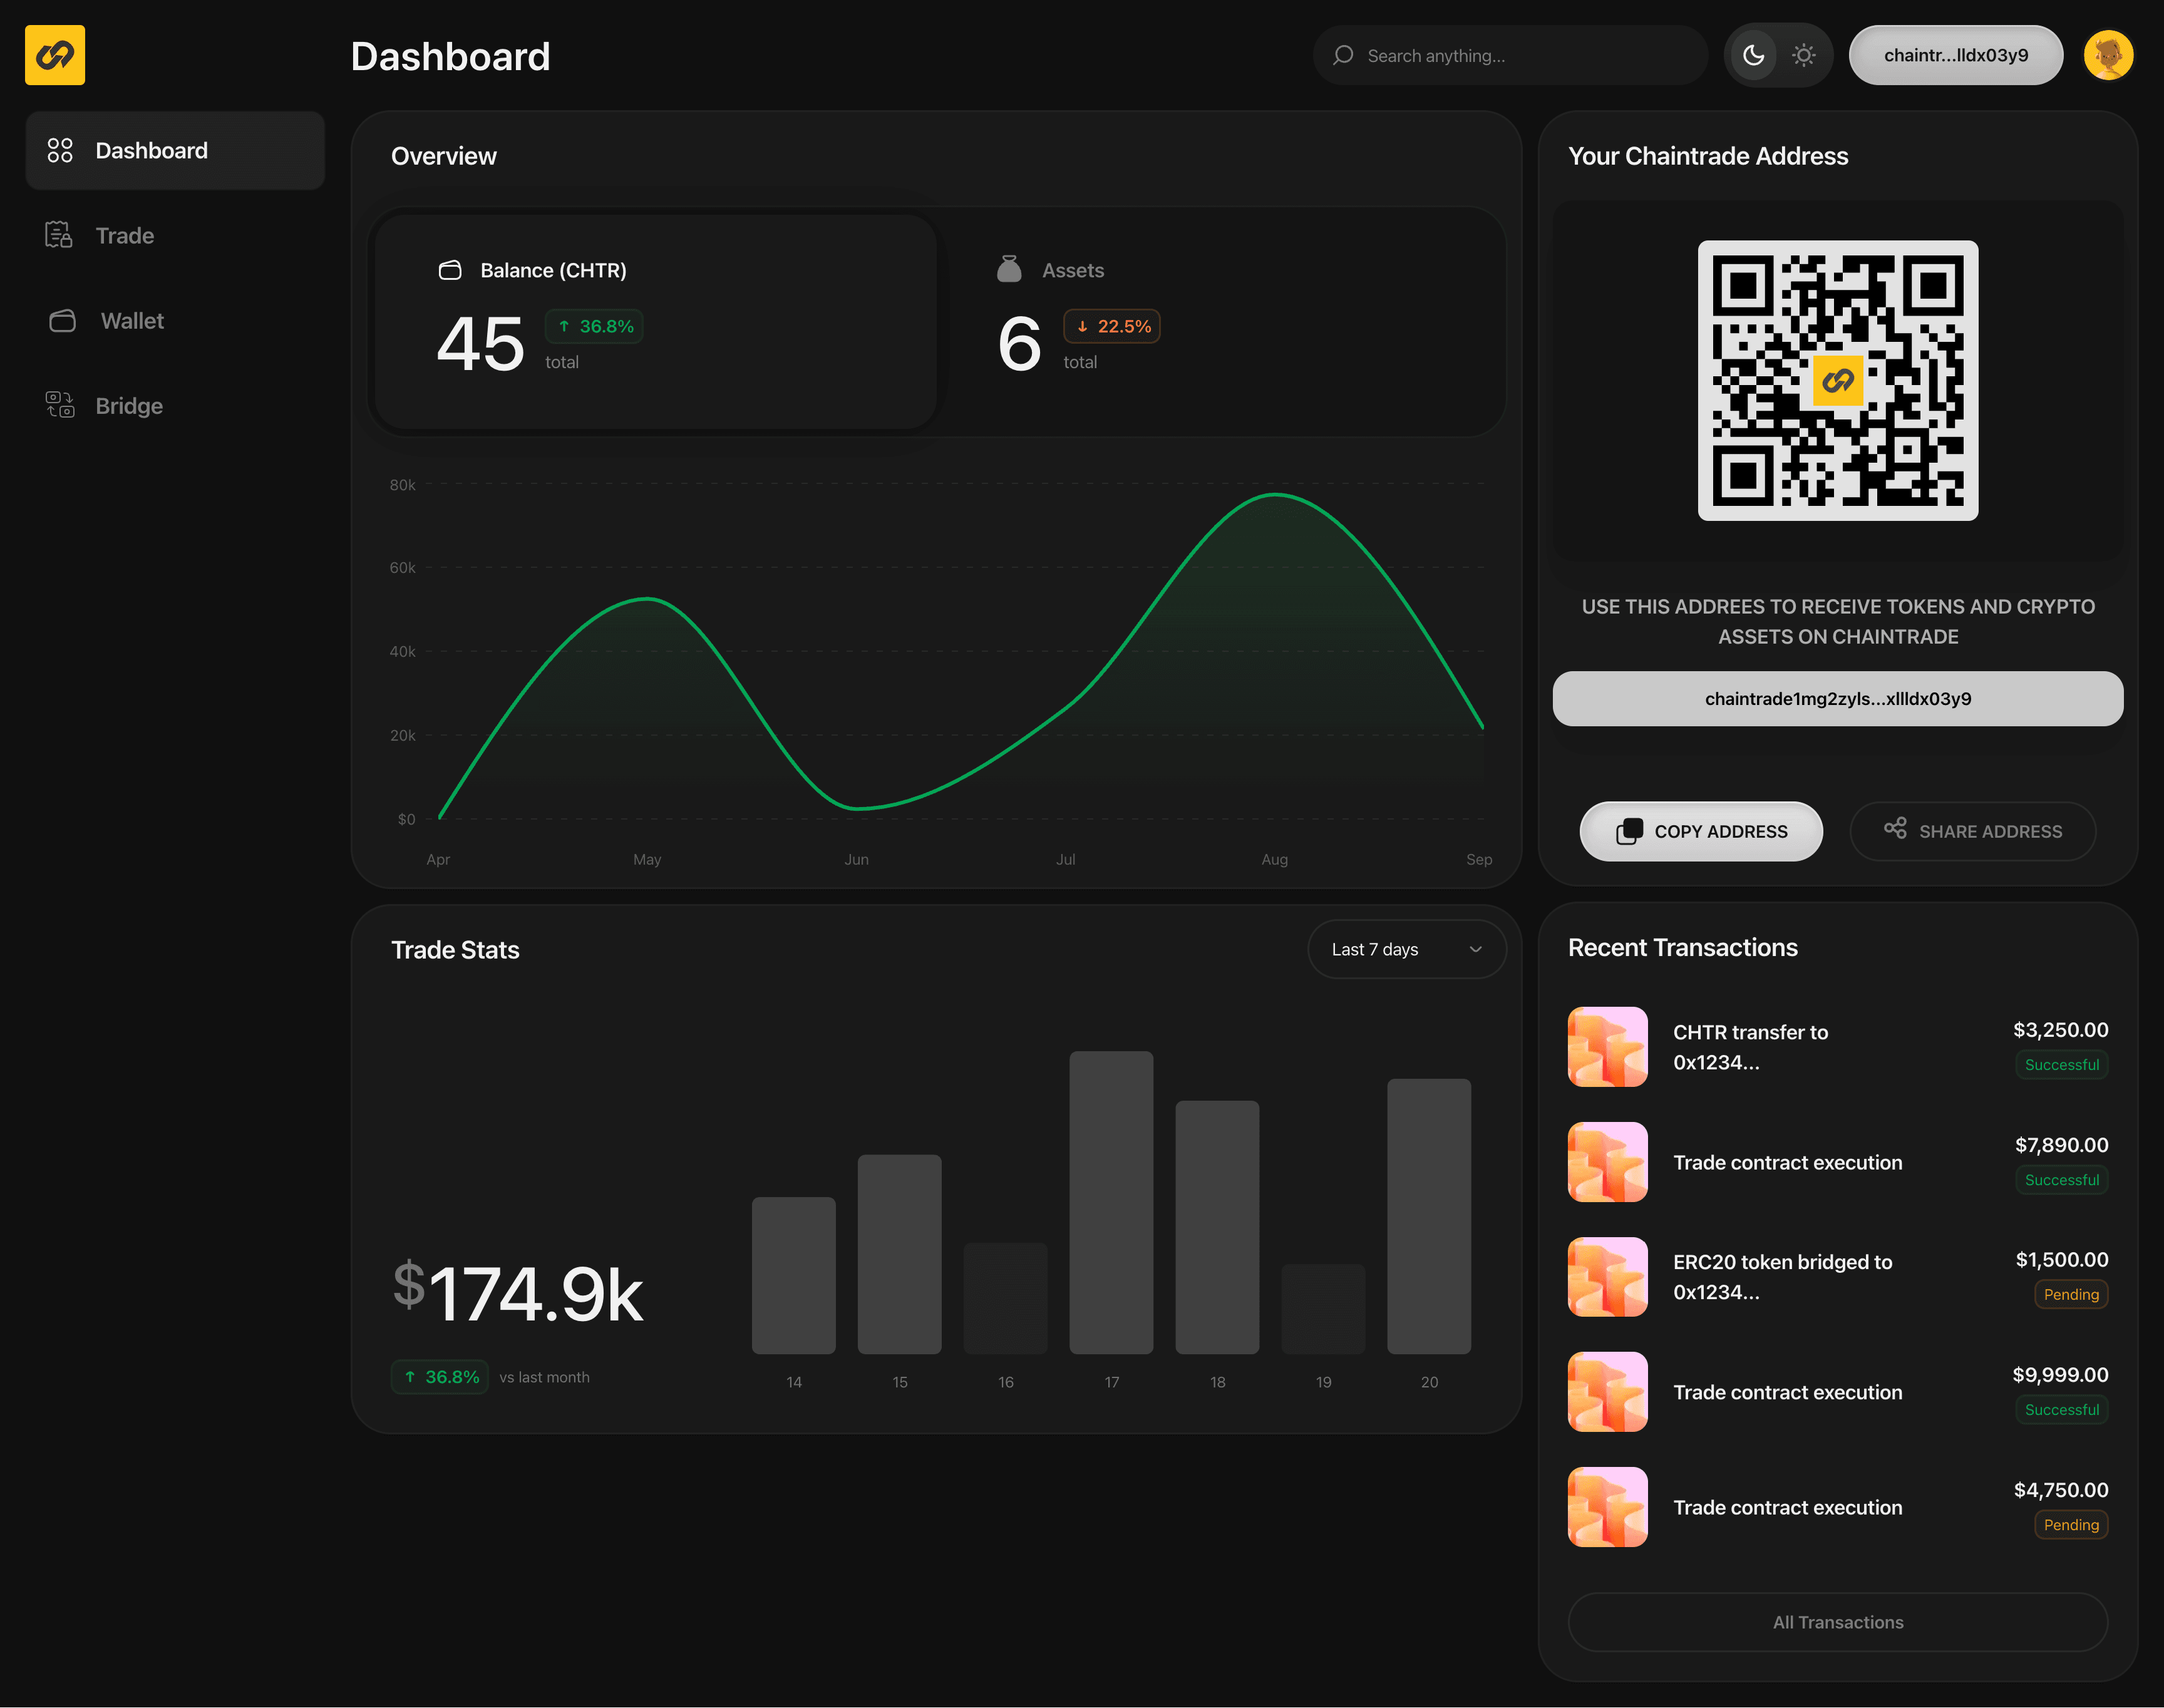This screenshot has height=1708, width=2164.
Task: Click the Balance wallet icon
Action: (x=450, y=270)
